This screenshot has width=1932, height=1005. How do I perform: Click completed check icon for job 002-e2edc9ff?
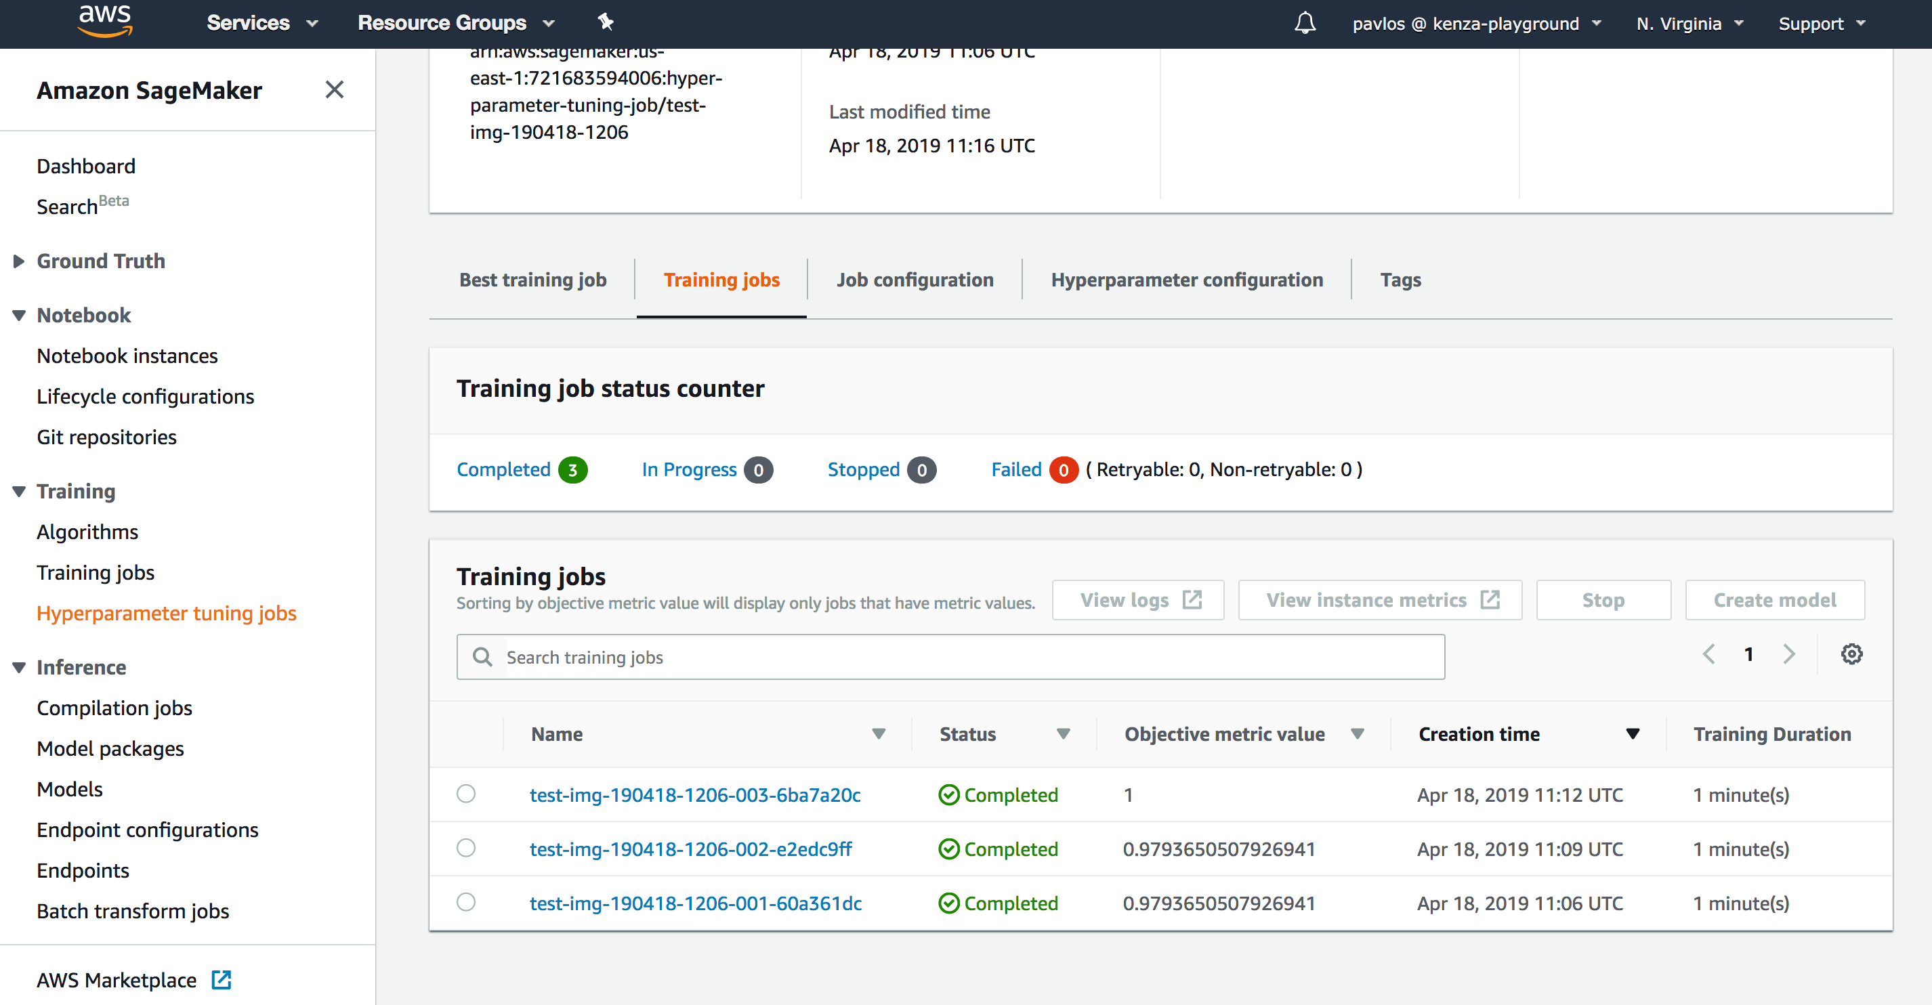[949, 849]
